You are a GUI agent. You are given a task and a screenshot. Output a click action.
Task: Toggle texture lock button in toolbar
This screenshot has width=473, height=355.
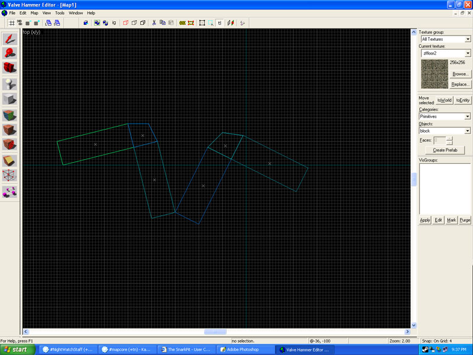pyautogui.click(x=220, y=23)
